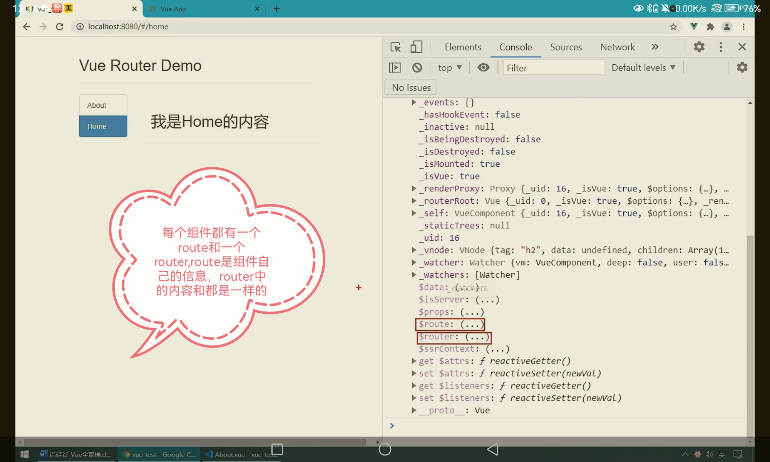Image resolution: width=770 pixels, height=462 pixels.
Task: Expand the __proto__ Vue entry
Action: tap(414, 410)
